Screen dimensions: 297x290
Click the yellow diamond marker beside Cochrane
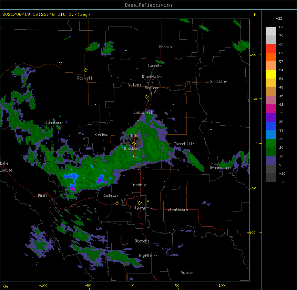coord(117,203)
